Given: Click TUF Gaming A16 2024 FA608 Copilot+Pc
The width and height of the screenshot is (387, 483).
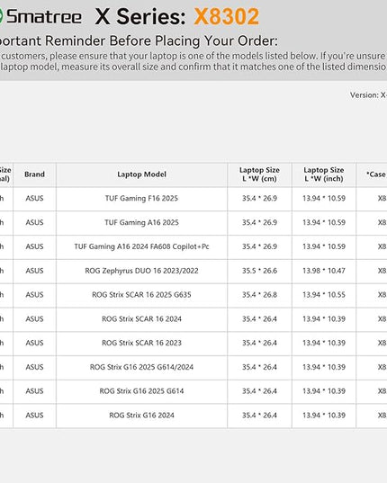Looking at the screenshot, I should 141,246.
